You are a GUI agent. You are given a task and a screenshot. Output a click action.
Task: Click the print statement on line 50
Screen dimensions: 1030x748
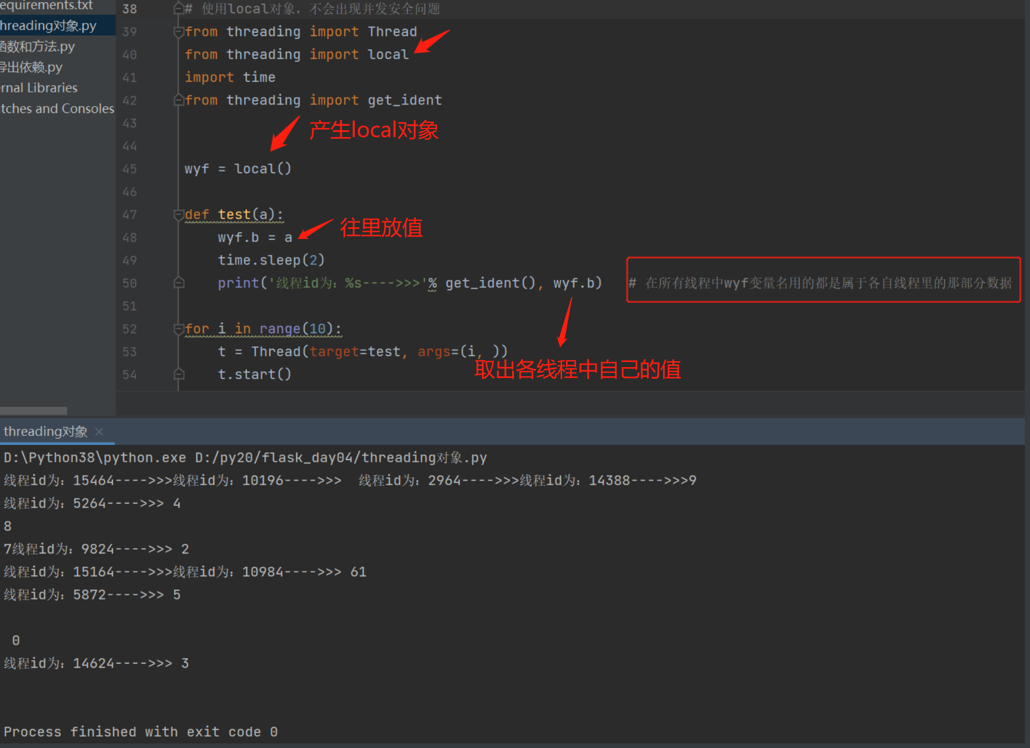[x=409, y=283]
